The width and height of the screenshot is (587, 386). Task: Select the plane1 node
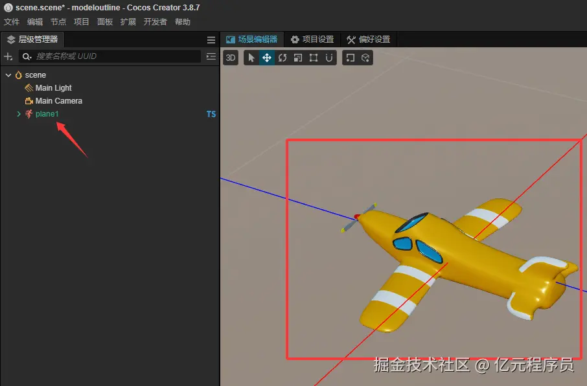(x=47, y=114)
